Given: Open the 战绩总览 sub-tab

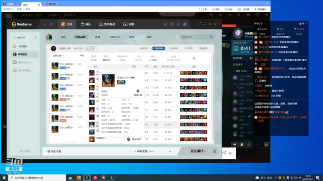Looking at the screenshot, I should [144, 48].
